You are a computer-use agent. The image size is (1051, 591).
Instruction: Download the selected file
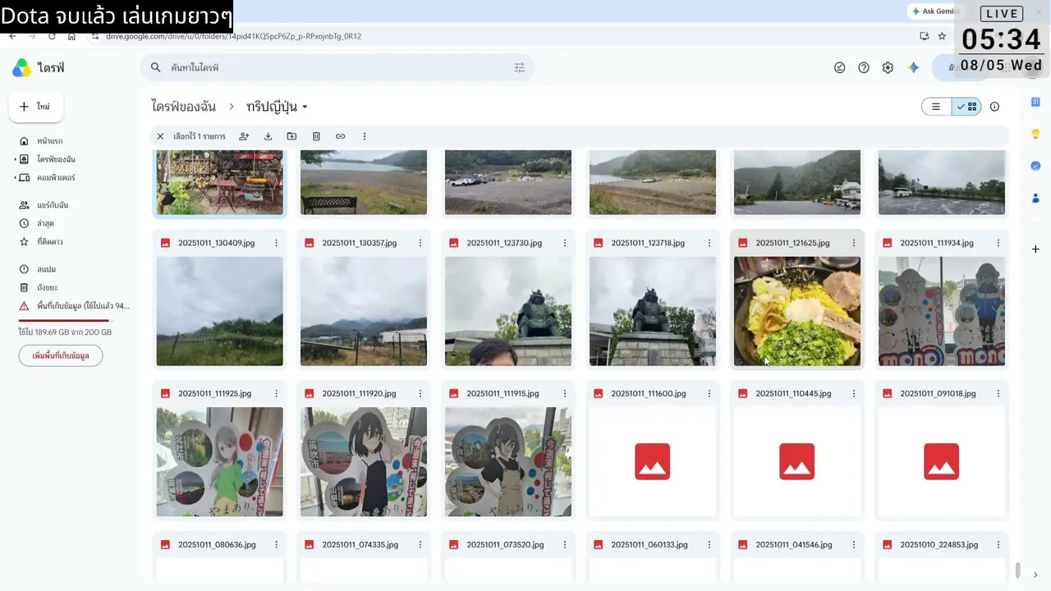coord(268,136)
